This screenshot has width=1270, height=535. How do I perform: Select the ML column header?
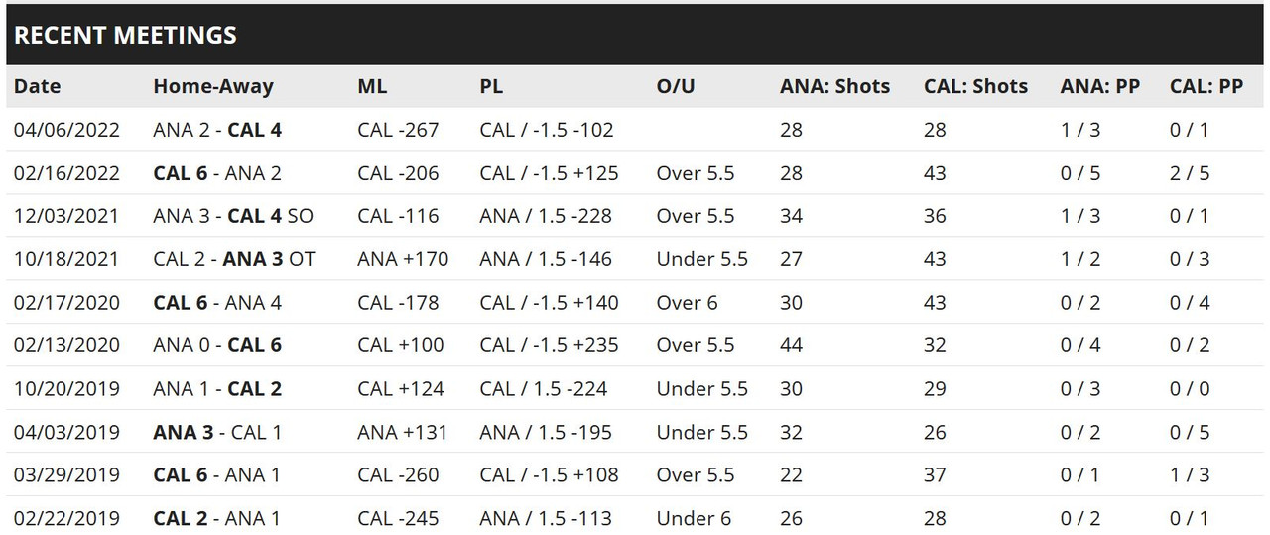[x=372, y=86]
